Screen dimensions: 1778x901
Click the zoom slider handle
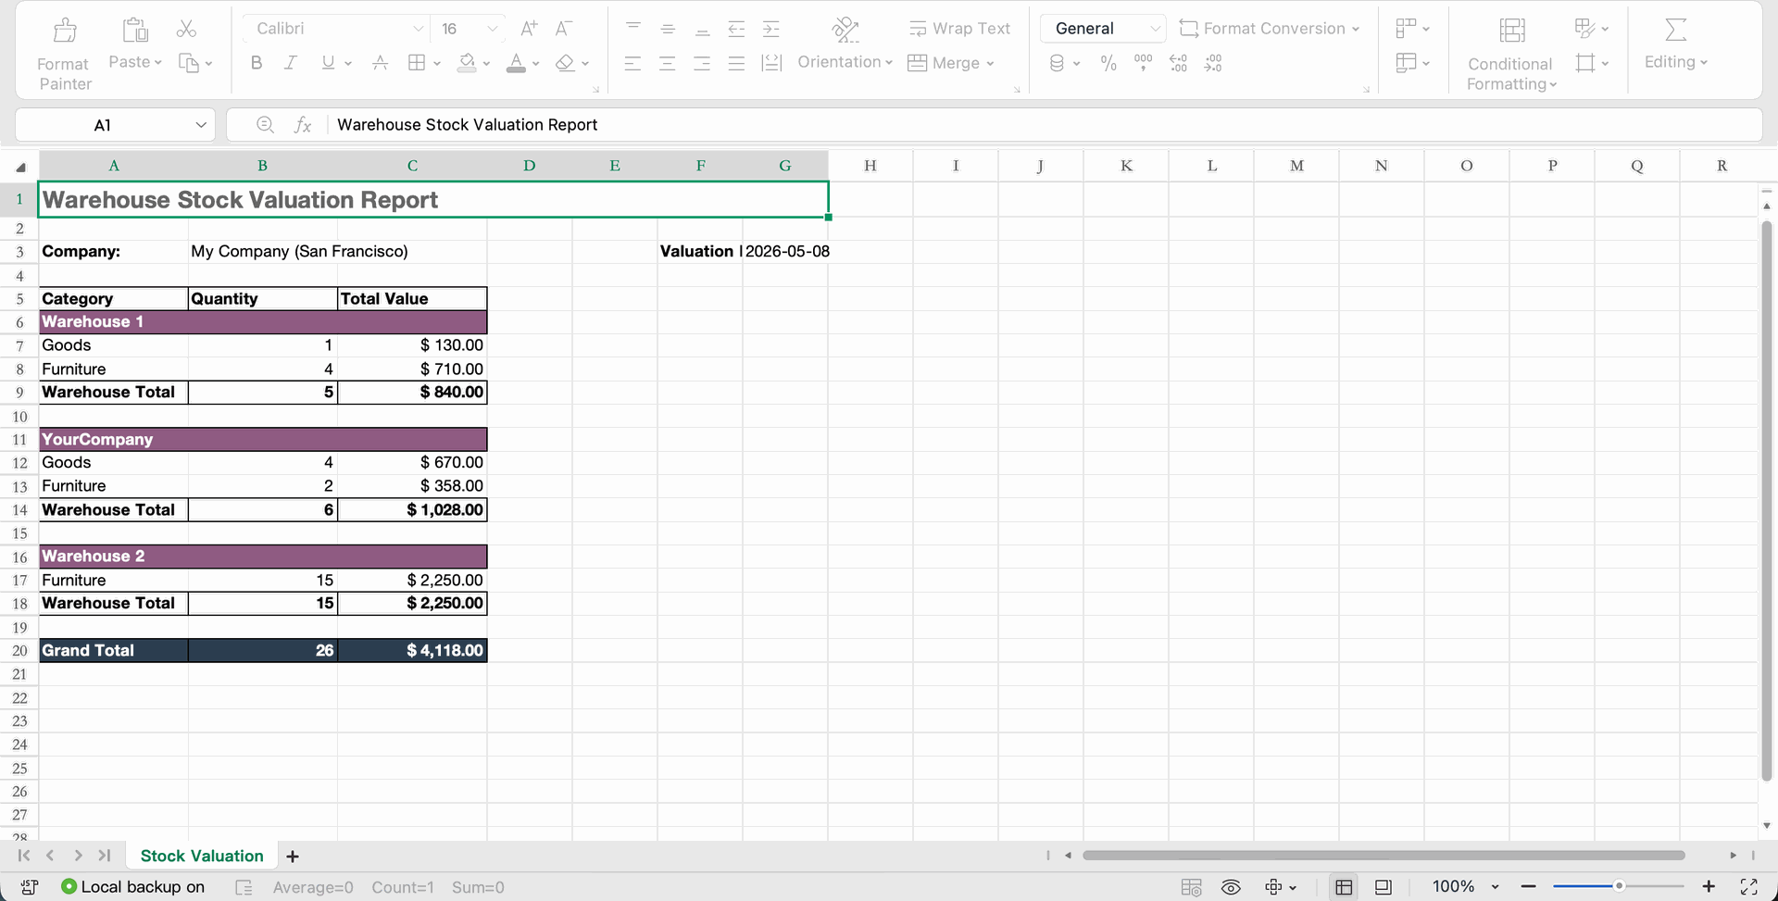pos(1619,886)
